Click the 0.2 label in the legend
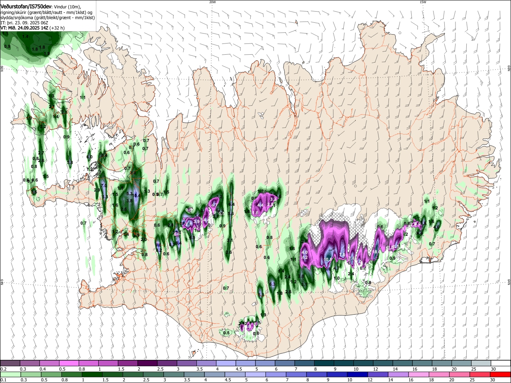The width and height of the screenshot is (511, 383). pos(3,369)
